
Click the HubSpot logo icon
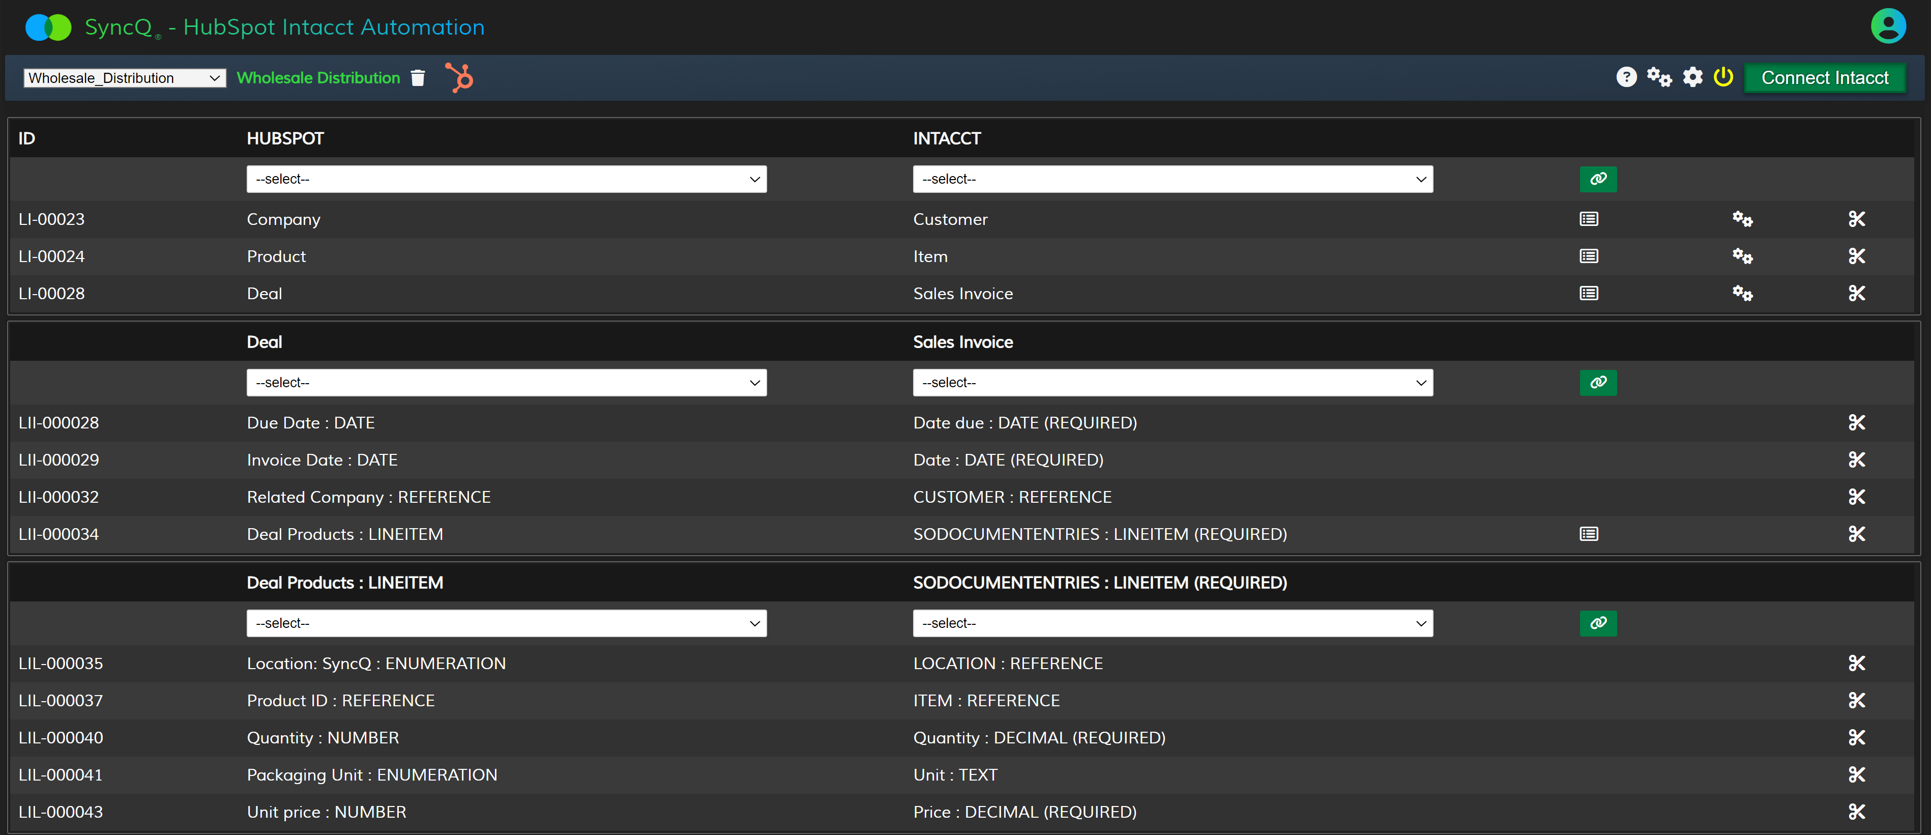[459, 78]
